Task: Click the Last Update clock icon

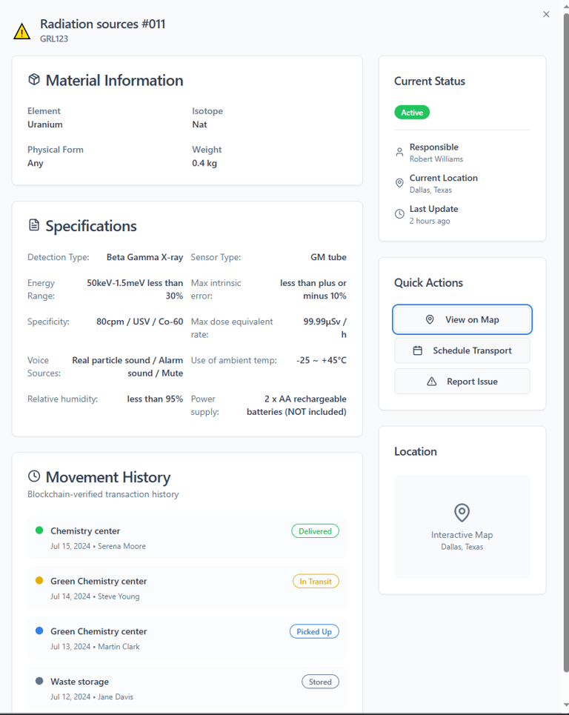Action: tap(399, 214)
